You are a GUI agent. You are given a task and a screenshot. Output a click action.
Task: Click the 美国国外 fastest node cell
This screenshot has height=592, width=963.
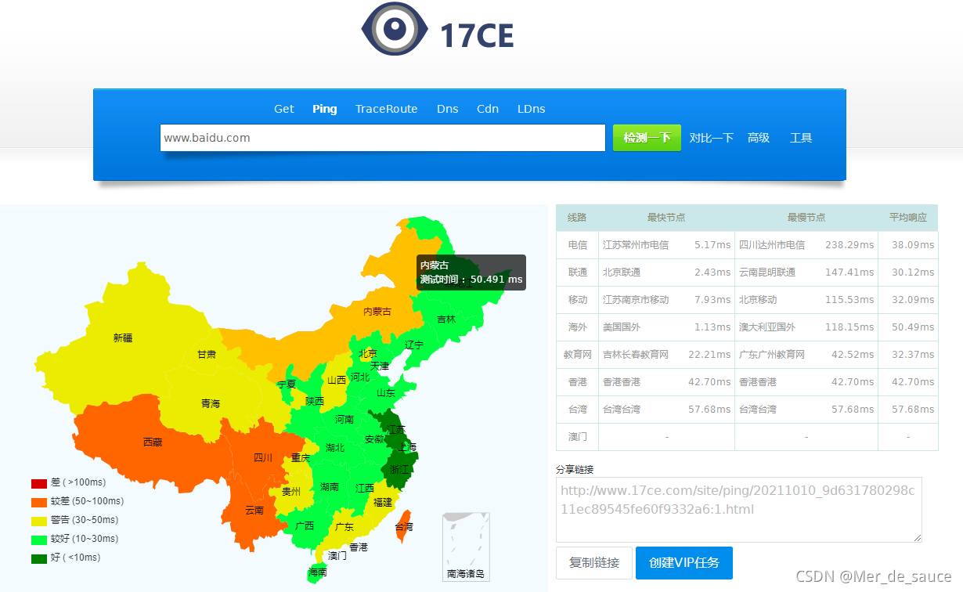tap(622, 327)
